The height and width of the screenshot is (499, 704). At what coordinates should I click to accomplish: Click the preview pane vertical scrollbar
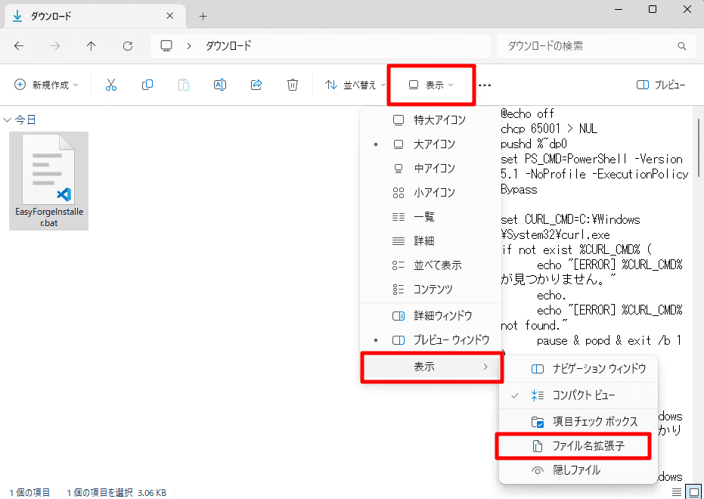(x=699, y=148)
